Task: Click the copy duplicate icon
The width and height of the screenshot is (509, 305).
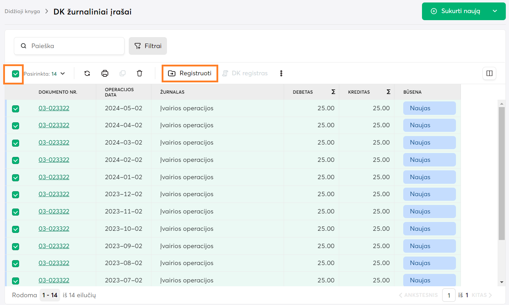Action: [122, 74]
